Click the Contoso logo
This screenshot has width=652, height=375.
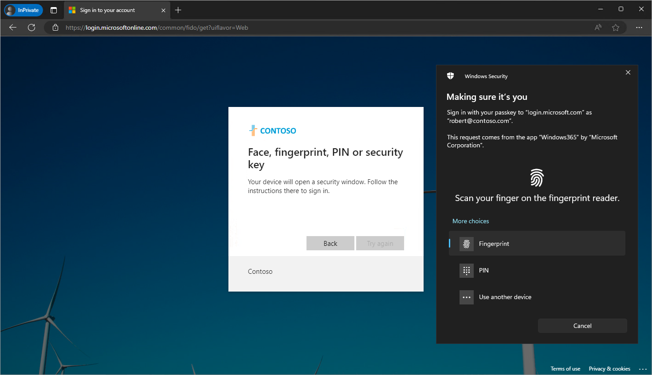[272, 130]
